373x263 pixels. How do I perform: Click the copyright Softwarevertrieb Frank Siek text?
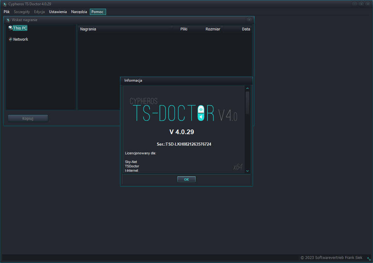tap(331, 257)
